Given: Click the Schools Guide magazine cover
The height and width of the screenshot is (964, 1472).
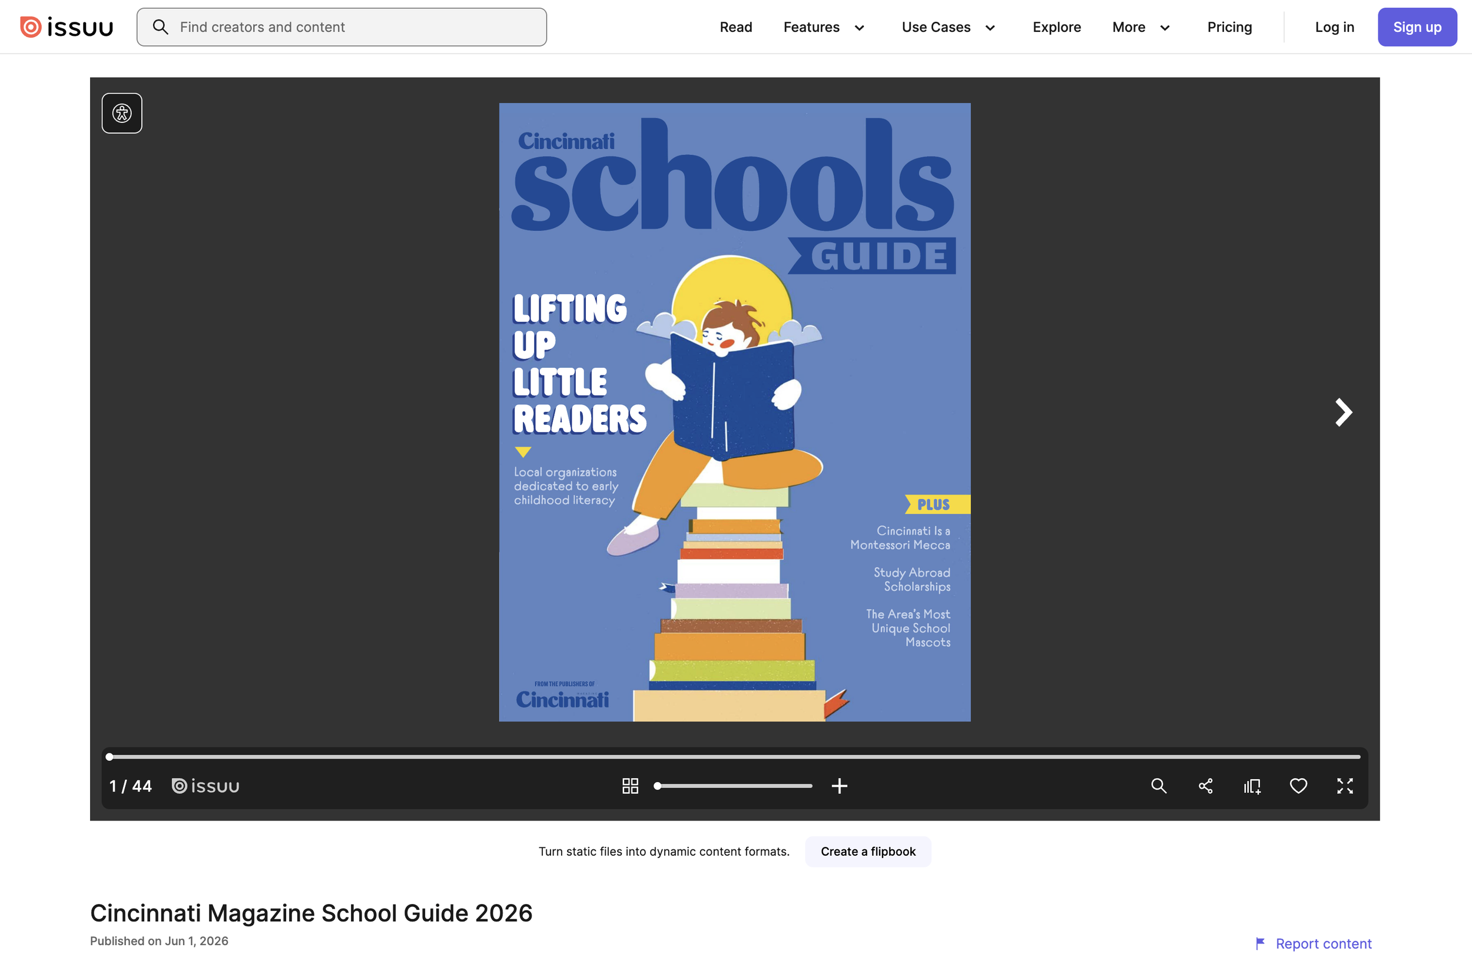Looking at the screenshot, I should click(735, 413).
